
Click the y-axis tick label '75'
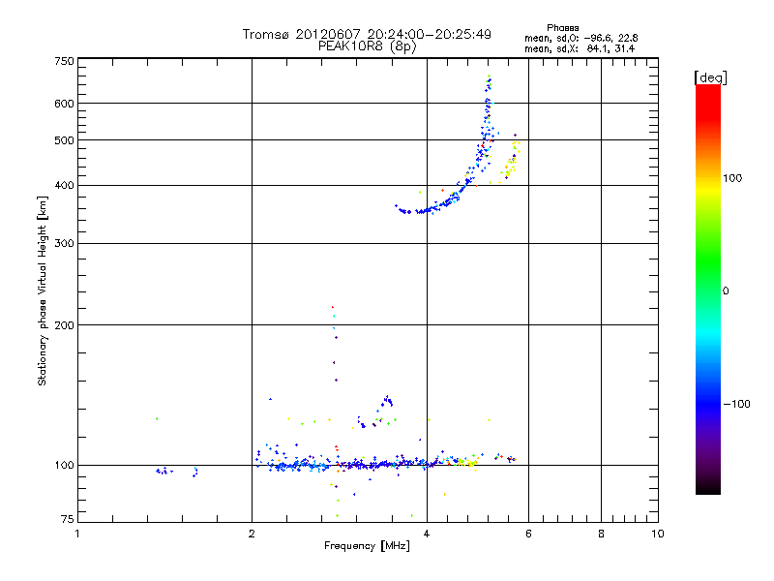(x=68, y=519)
